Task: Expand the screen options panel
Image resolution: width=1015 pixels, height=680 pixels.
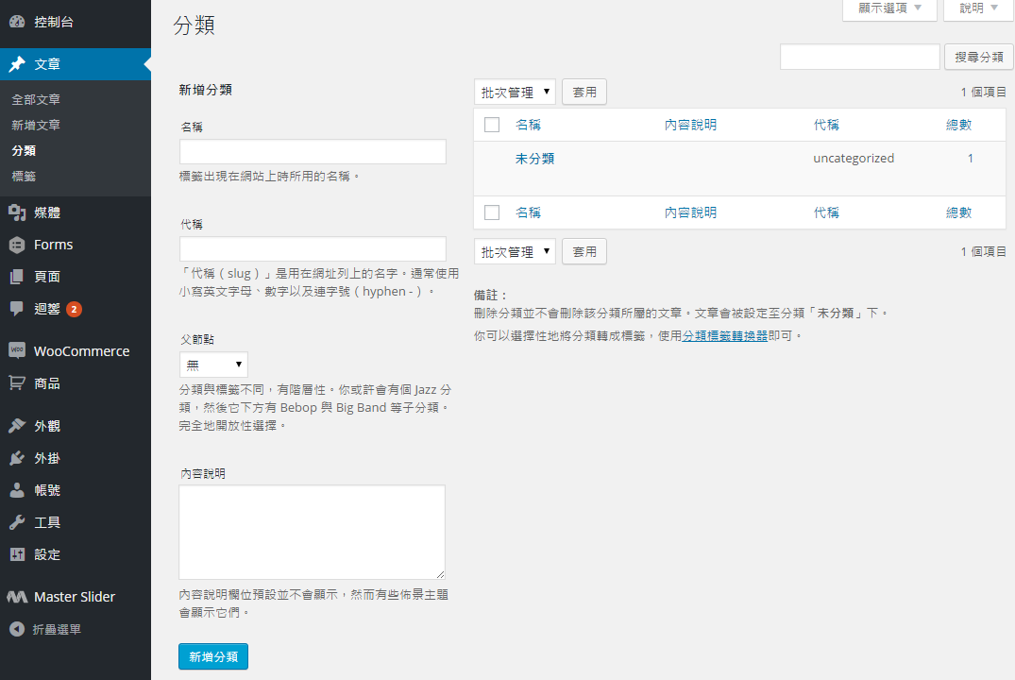Action: coord(889,8)
